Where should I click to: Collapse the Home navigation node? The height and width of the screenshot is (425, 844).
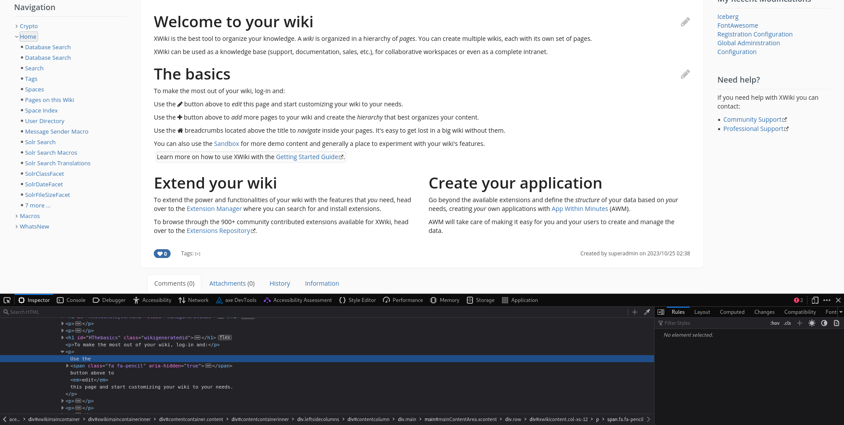(17, 37)
